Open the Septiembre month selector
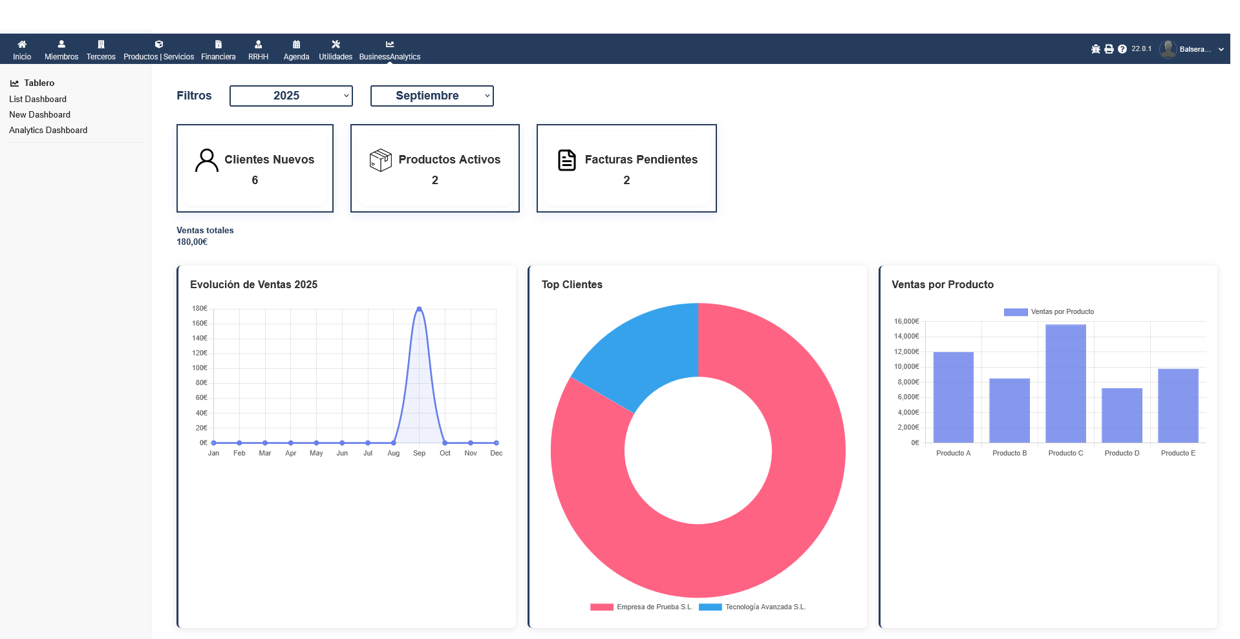 tap(431, 96)
